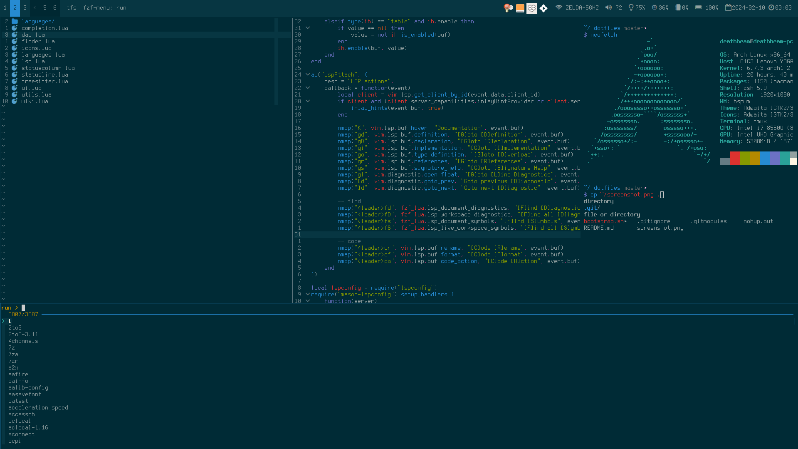Select aclocal-1.16 in fzf list
The height and width of the screenshot is (449, 798).
pos(28,427)
